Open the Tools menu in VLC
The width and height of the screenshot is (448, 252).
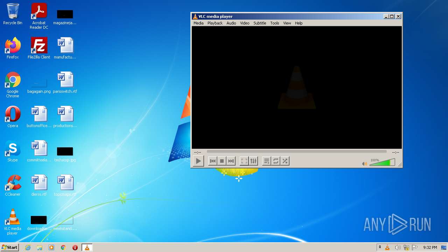pyautogui.click(x=275, y=23)
